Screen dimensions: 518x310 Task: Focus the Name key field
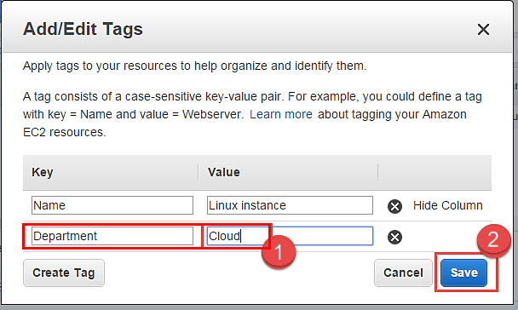point(112,205)
